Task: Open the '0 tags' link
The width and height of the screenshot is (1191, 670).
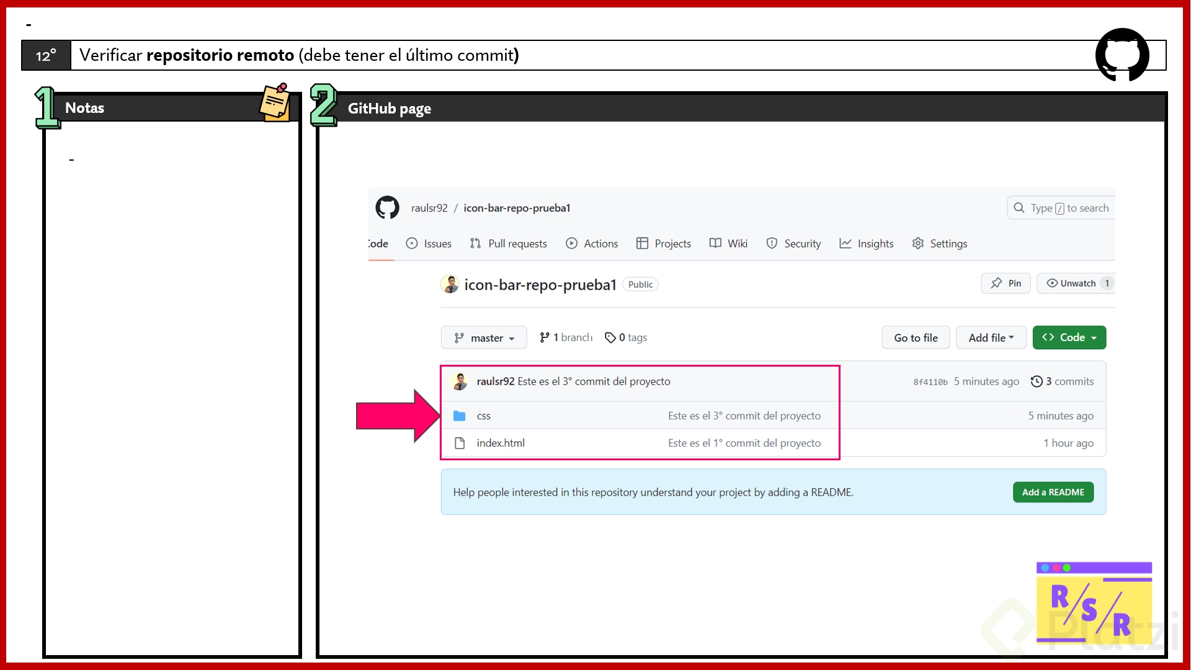Action: 626,337
